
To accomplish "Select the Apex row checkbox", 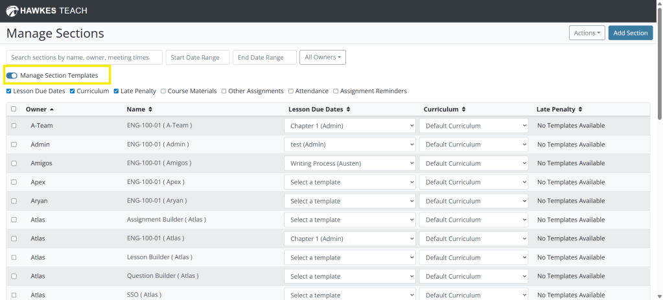I will point(14,182).
